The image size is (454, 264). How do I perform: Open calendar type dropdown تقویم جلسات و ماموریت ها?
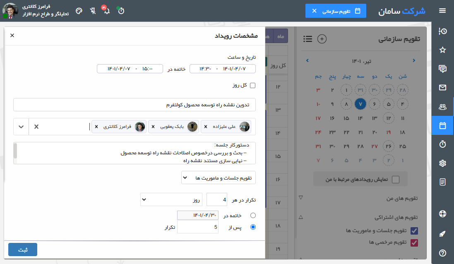pos(219,178)
